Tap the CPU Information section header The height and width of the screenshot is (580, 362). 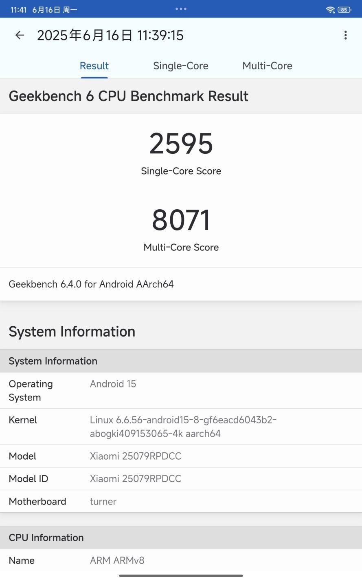pos(181,538)
